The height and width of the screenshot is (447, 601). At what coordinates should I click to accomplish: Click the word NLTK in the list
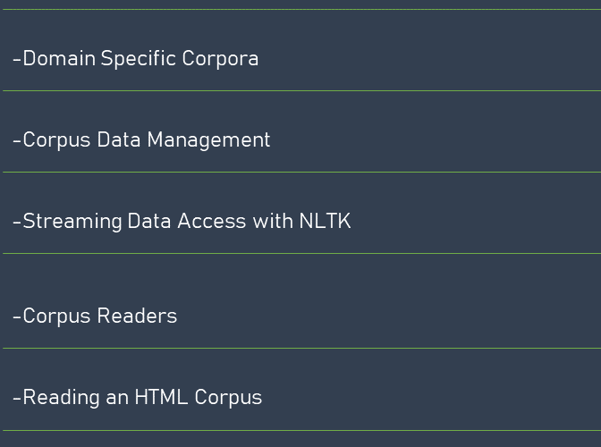click(x=325, y=221)
